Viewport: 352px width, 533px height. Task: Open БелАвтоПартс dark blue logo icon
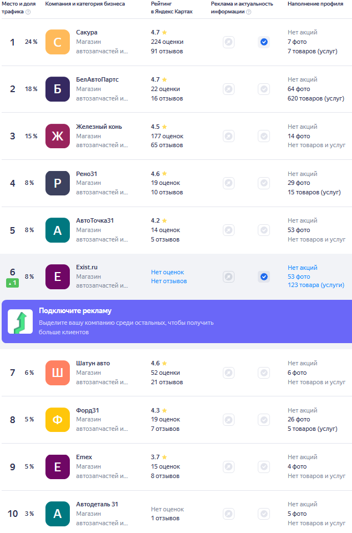coord(57,89)
